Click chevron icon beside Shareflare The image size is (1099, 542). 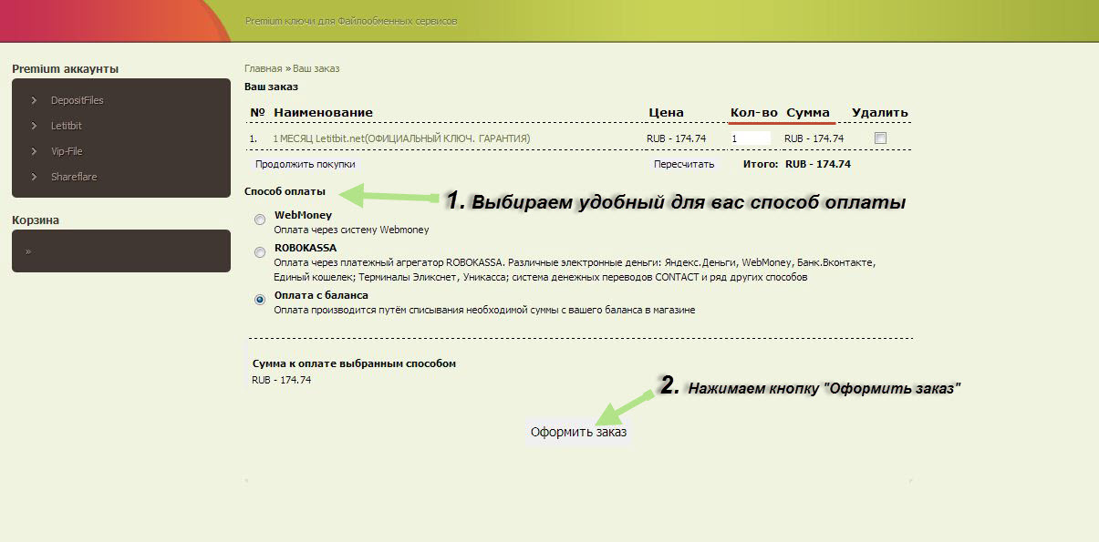pyautogui.click(x=34, y=177)
